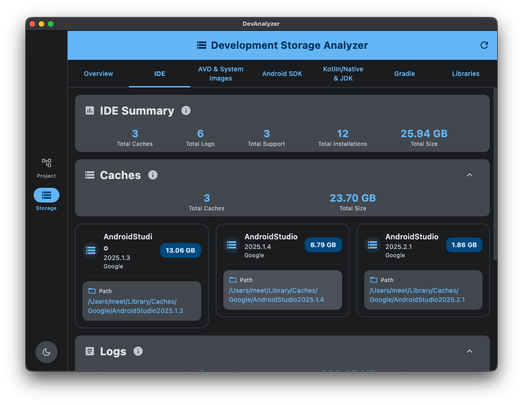Viewport: 523px width, 405px height.
Task: Show info for IDE Summary
Action: click(186, 110)
